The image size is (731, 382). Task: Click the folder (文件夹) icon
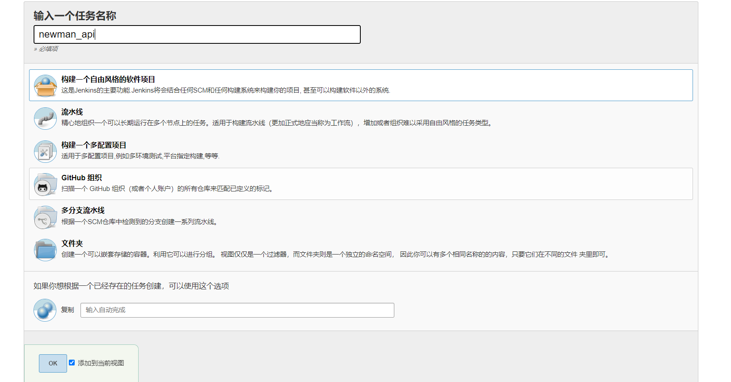tap(45, 250)
